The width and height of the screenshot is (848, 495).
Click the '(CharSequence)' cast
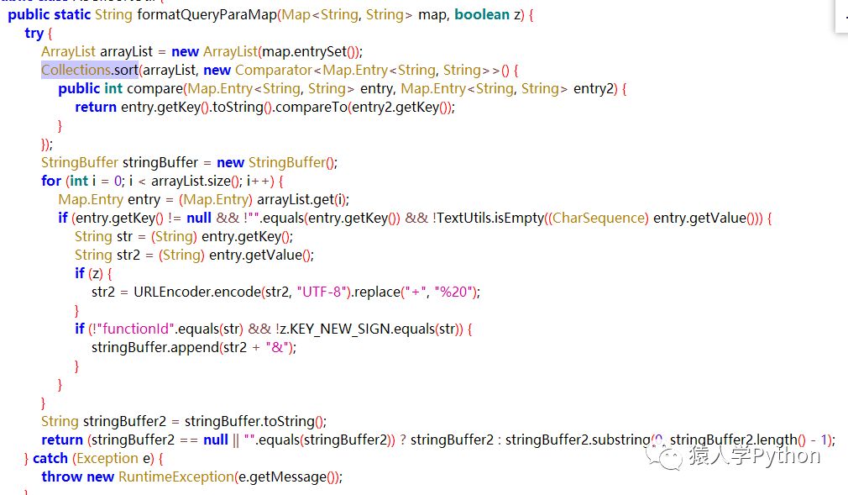click(x=599, y=218)
